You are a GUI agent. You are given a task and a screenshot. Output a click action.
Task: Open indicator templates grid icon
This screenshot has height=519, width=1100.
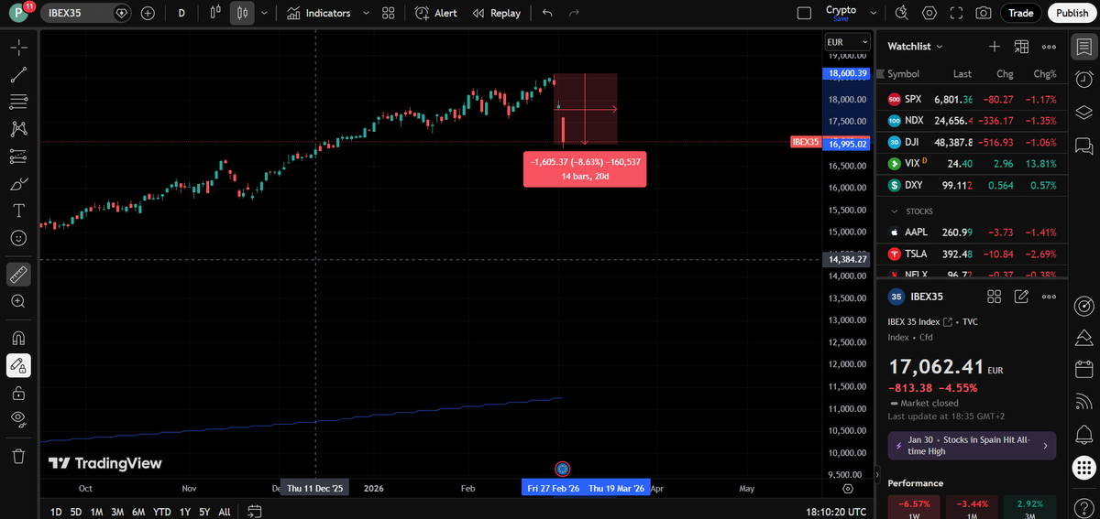point(388,13)
